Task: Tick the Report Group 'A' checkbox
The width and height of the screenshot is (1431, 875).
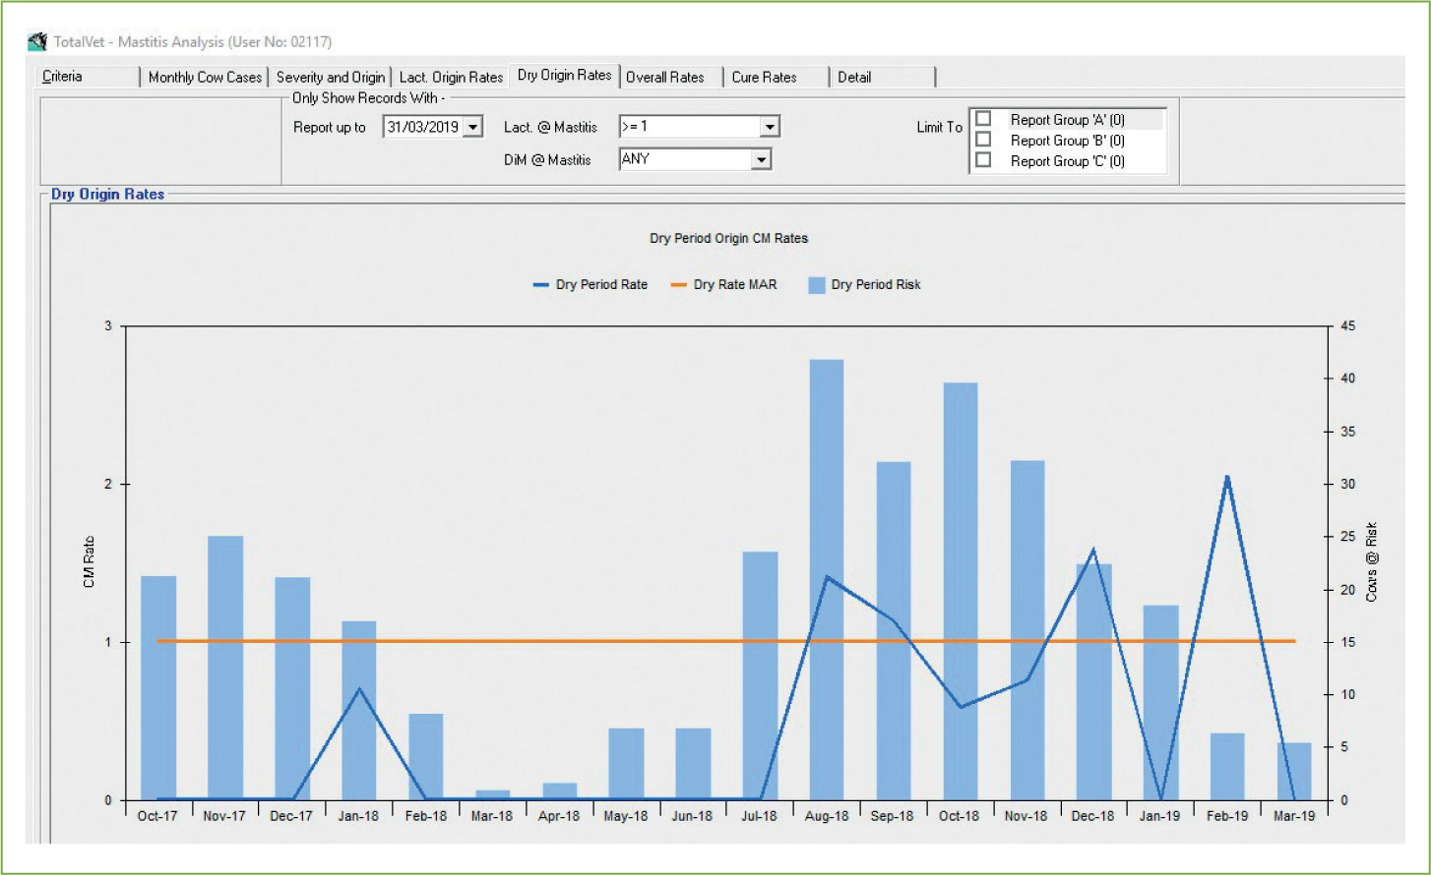Action: pos(983,119)
